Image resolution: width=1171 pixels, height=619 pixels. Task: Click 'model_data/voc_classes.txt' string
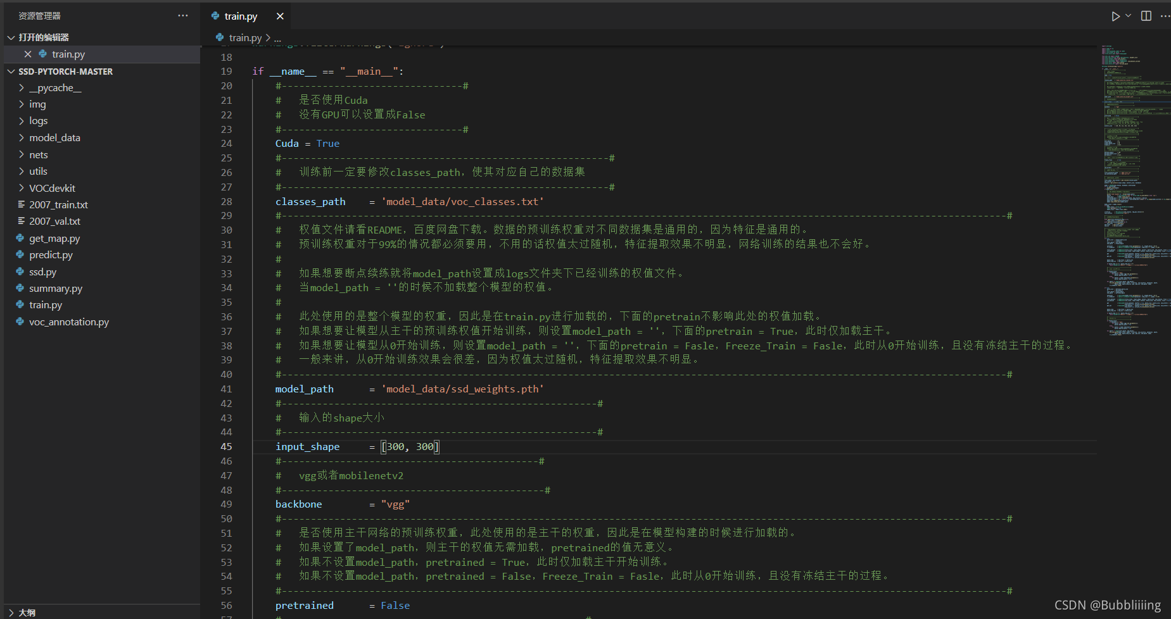click(x=462, y=202)
